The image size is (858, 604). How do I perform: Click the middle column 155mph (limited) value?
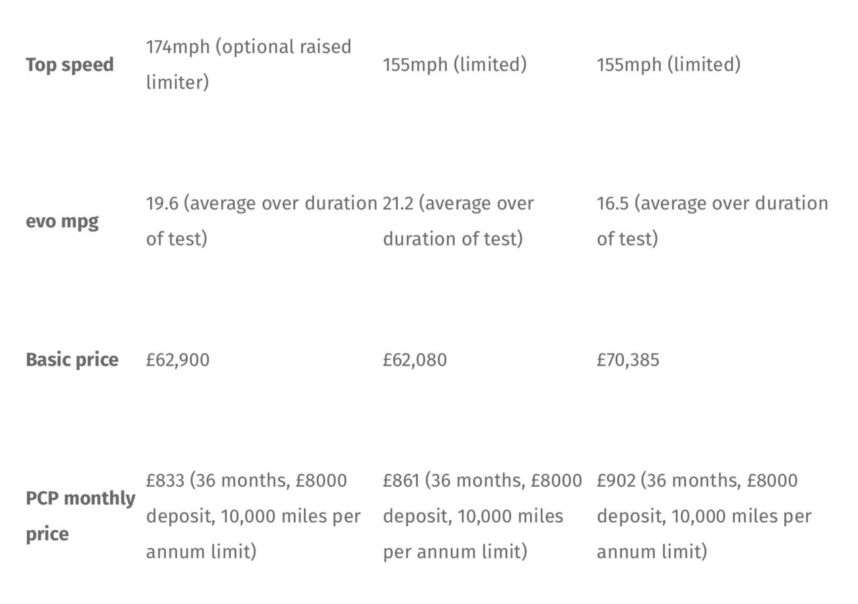pyautogui.click(x=454, y=65)
